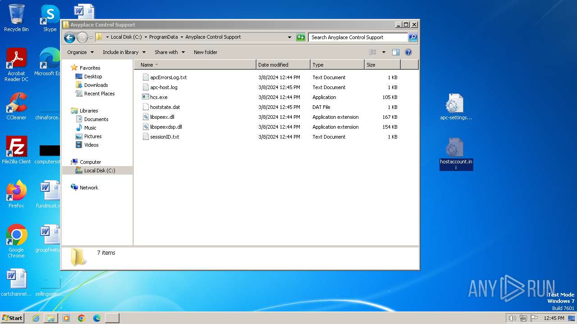Image resolution: width=577 pixels, height=324 pixels.
Task: Sort files by Name column header
Action: [x=195, y=65]
